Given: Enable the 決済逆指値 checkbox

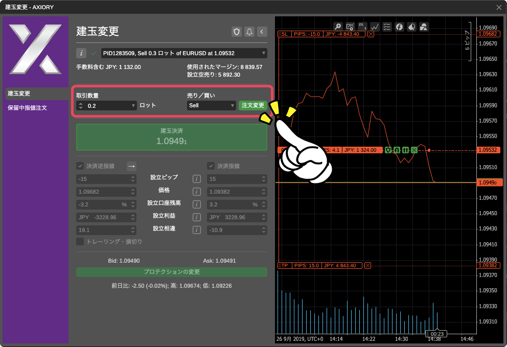Looking at the screenshot, I should [x=80, y=166].
